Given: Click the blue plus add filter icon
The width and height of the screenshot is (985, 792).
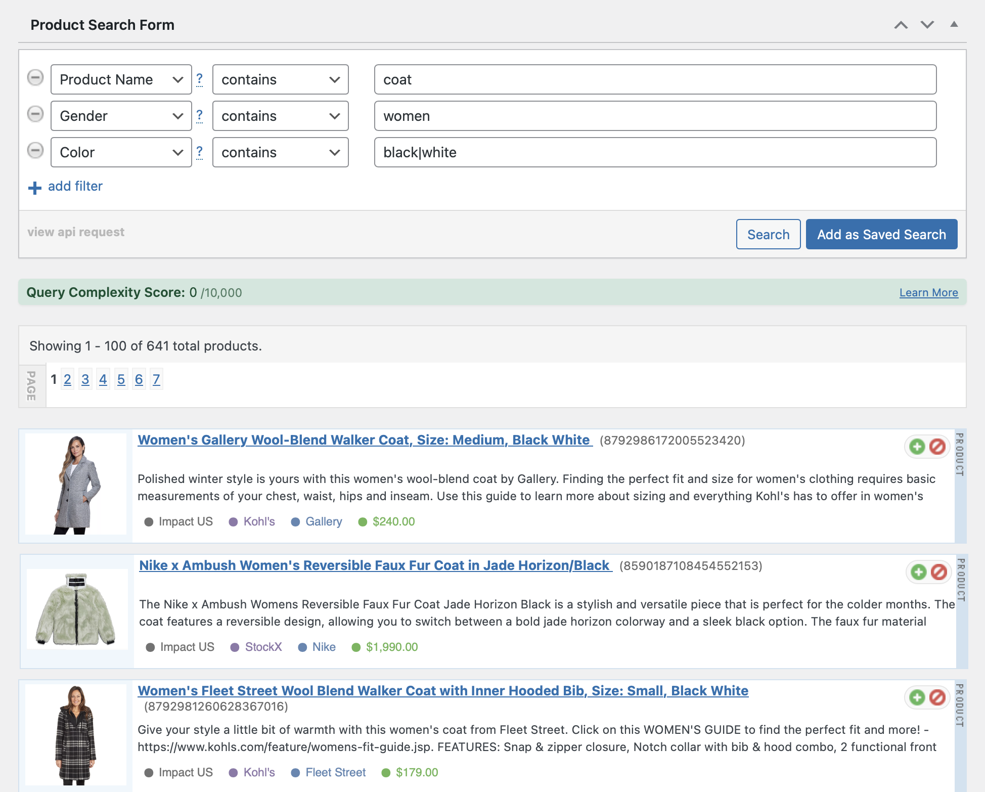Looking at the screenshot, I should point(35,188).
